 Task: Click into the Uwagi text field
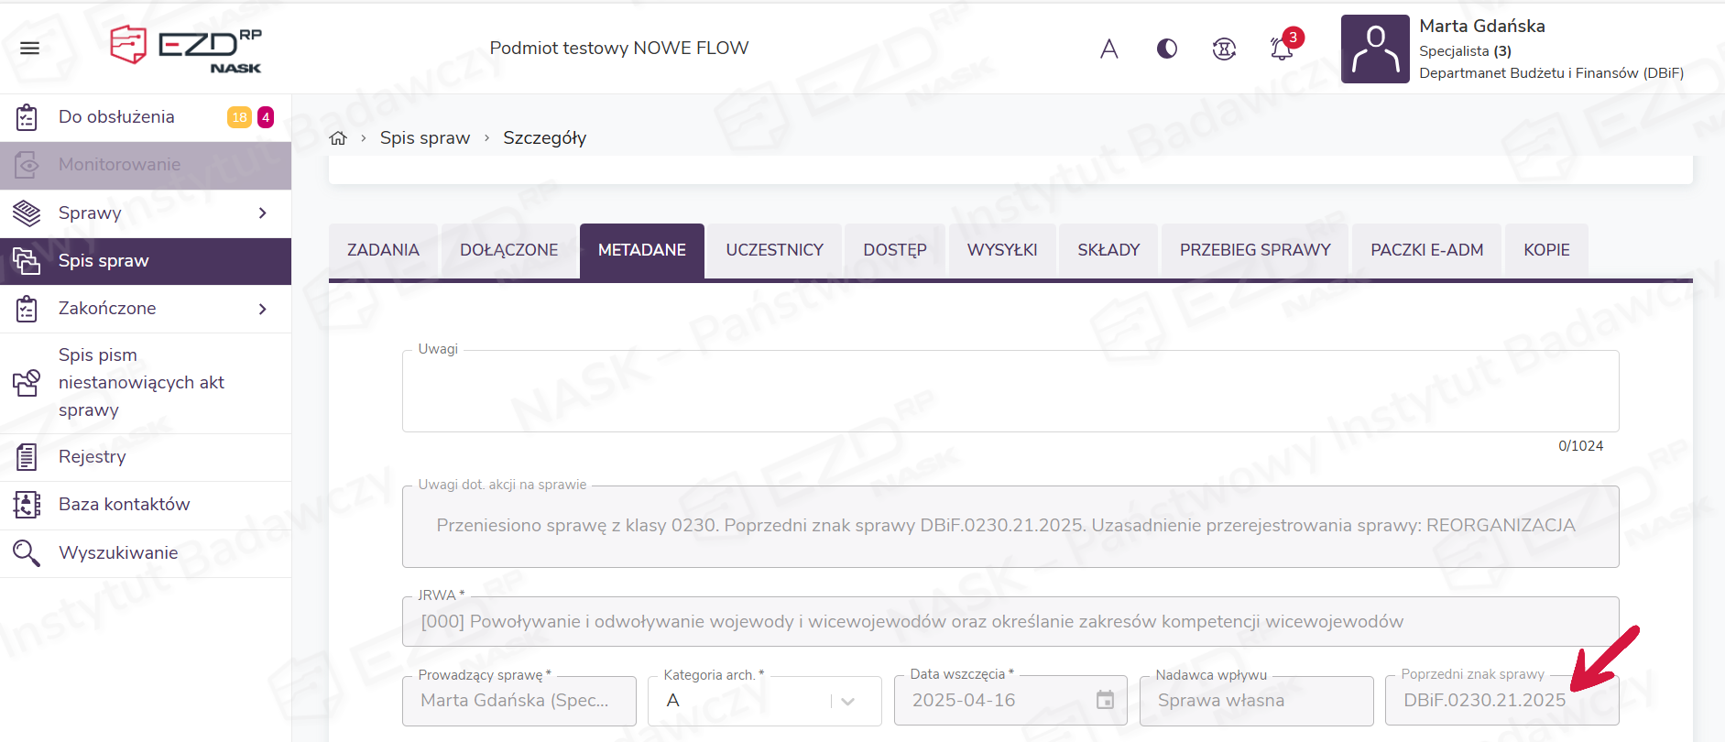coord(1010,391)
